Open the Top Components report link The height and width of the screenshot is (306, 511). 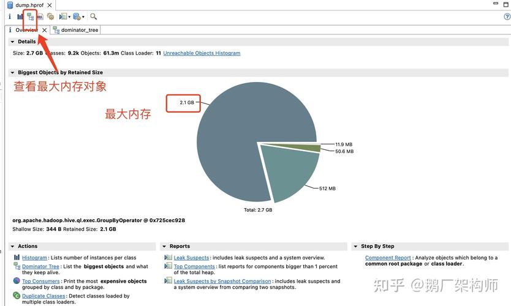pos(194,267)
